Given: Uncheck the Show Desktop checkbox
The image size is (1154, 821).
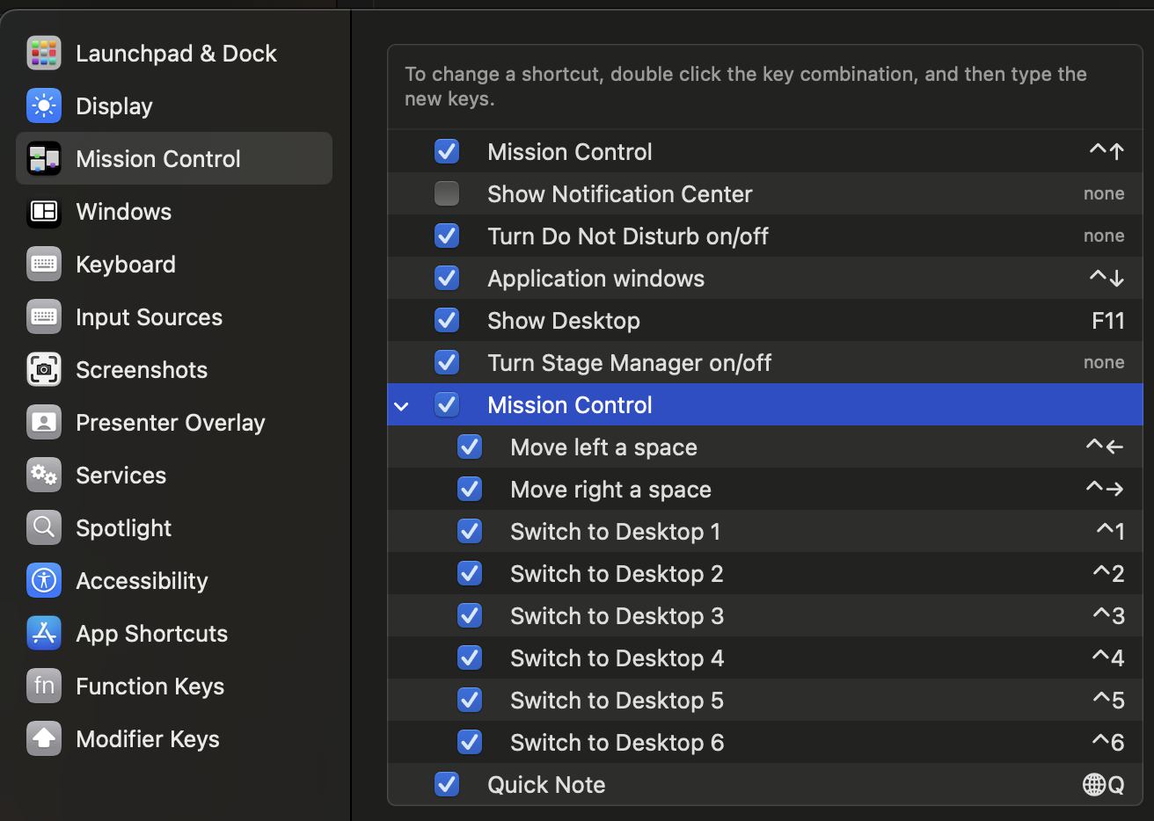Looking at the screenshot, I should pos(447,320).
